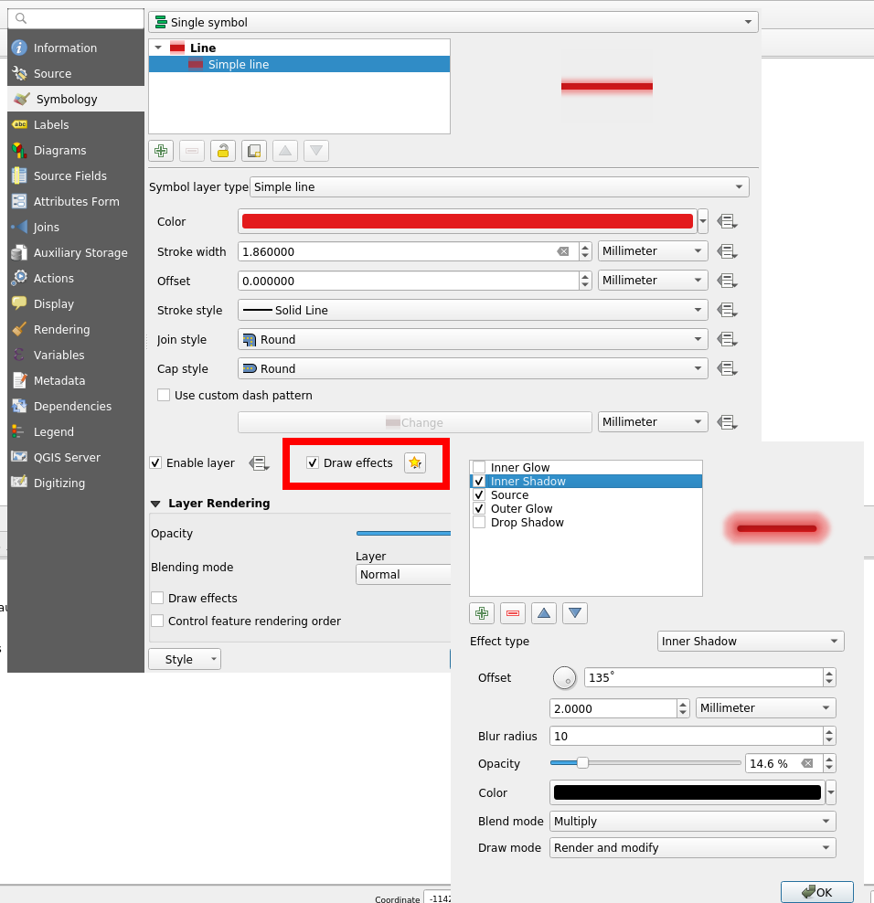Open the Stroke width unit dropdown

click(x=653, y=251)
